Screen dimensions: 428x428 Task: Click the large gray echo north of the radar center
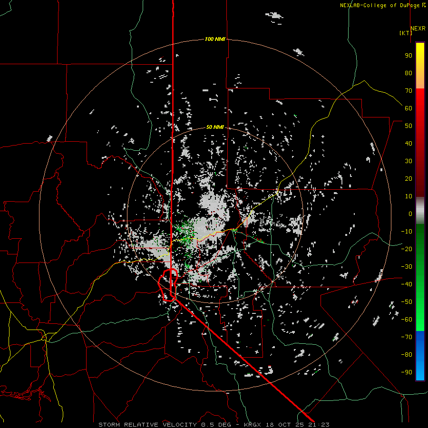[214, 204]
